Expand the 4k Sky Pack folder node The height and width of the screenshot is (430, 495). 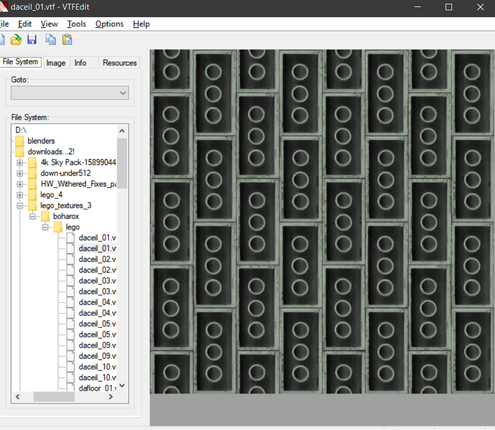[19, 162]
